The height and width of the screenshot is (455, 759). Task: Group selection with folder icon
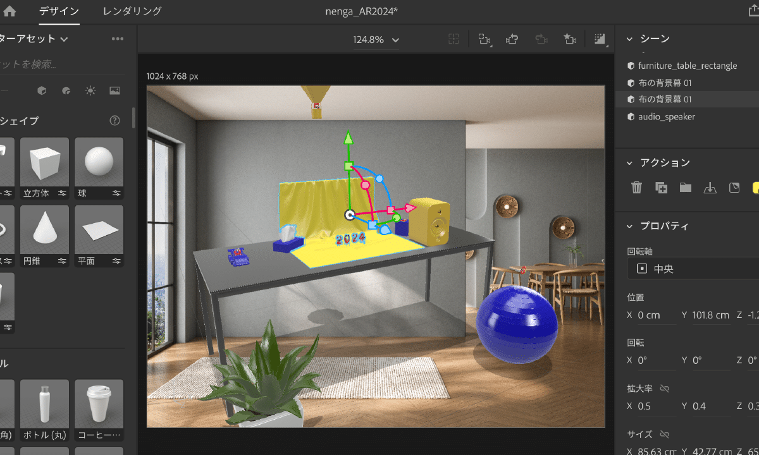686,188
